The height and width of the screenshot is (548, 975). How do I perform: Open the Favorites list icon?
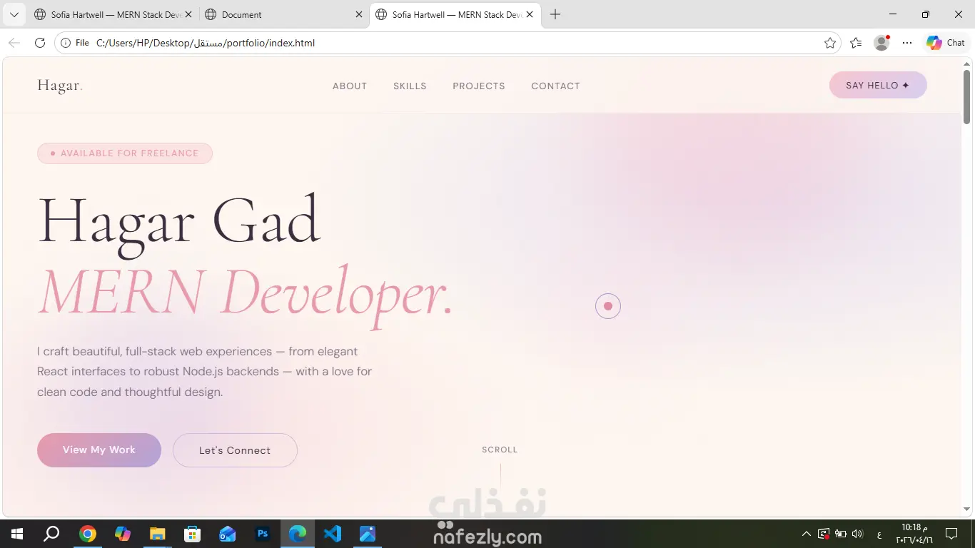coord(856,43)
